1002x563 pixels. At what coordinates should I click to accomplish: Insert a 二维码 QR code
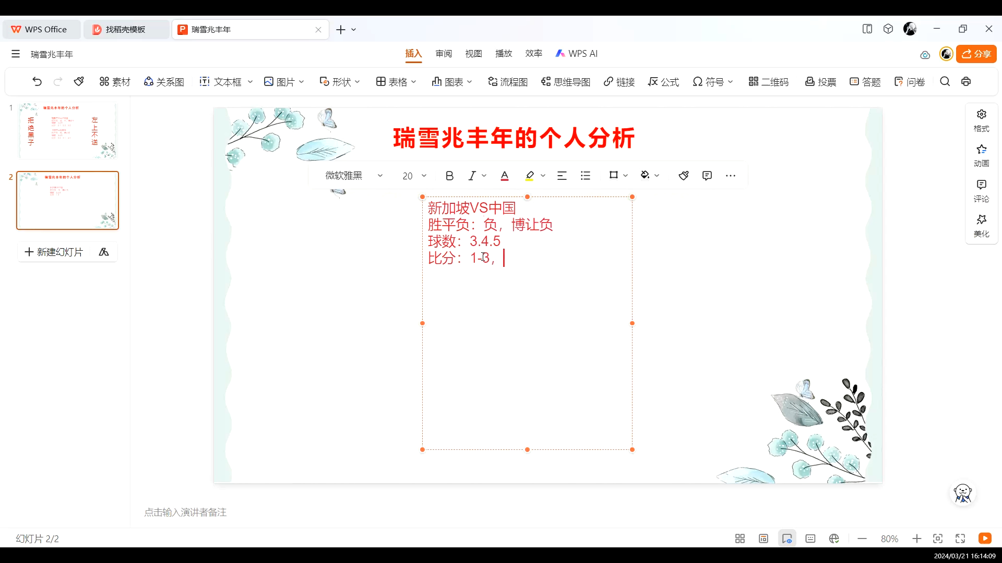tap(768, 82)
